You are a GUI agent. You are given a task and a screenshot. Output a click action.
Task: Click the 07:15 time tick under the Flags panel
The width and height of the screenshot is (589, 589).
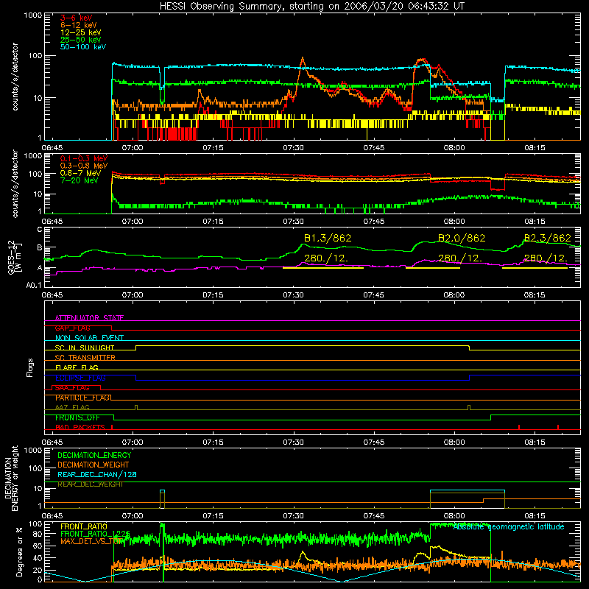pyautogui.click(x=213, y=442)
